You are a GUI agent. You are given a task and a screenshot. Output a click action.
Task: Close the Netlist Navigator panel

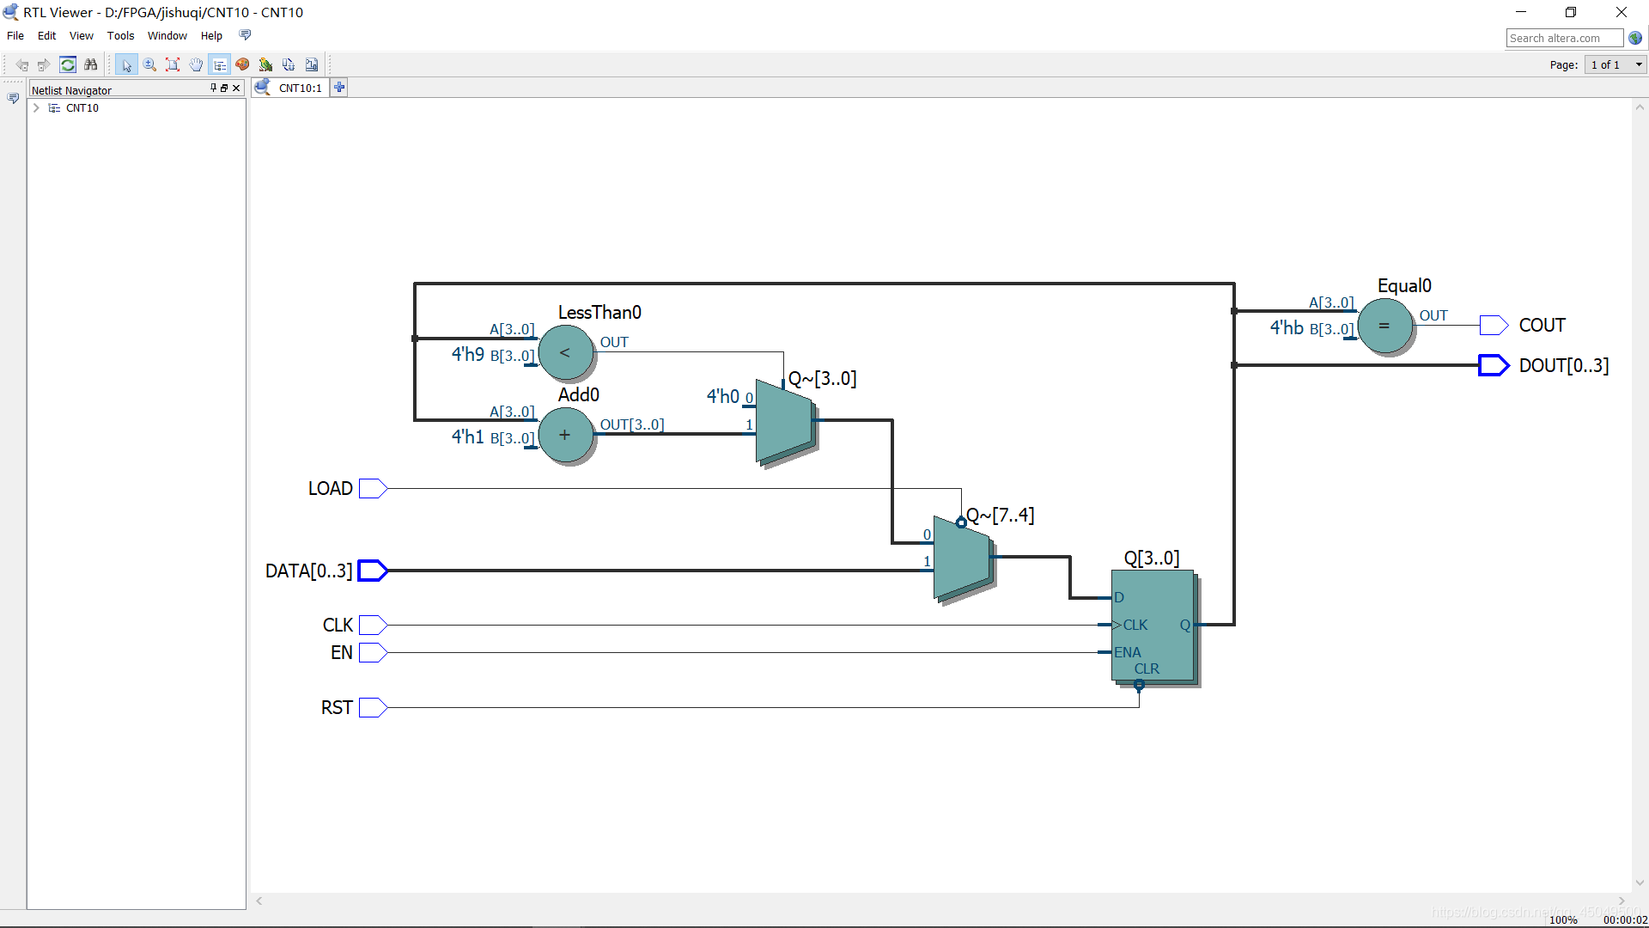(236, 88)
